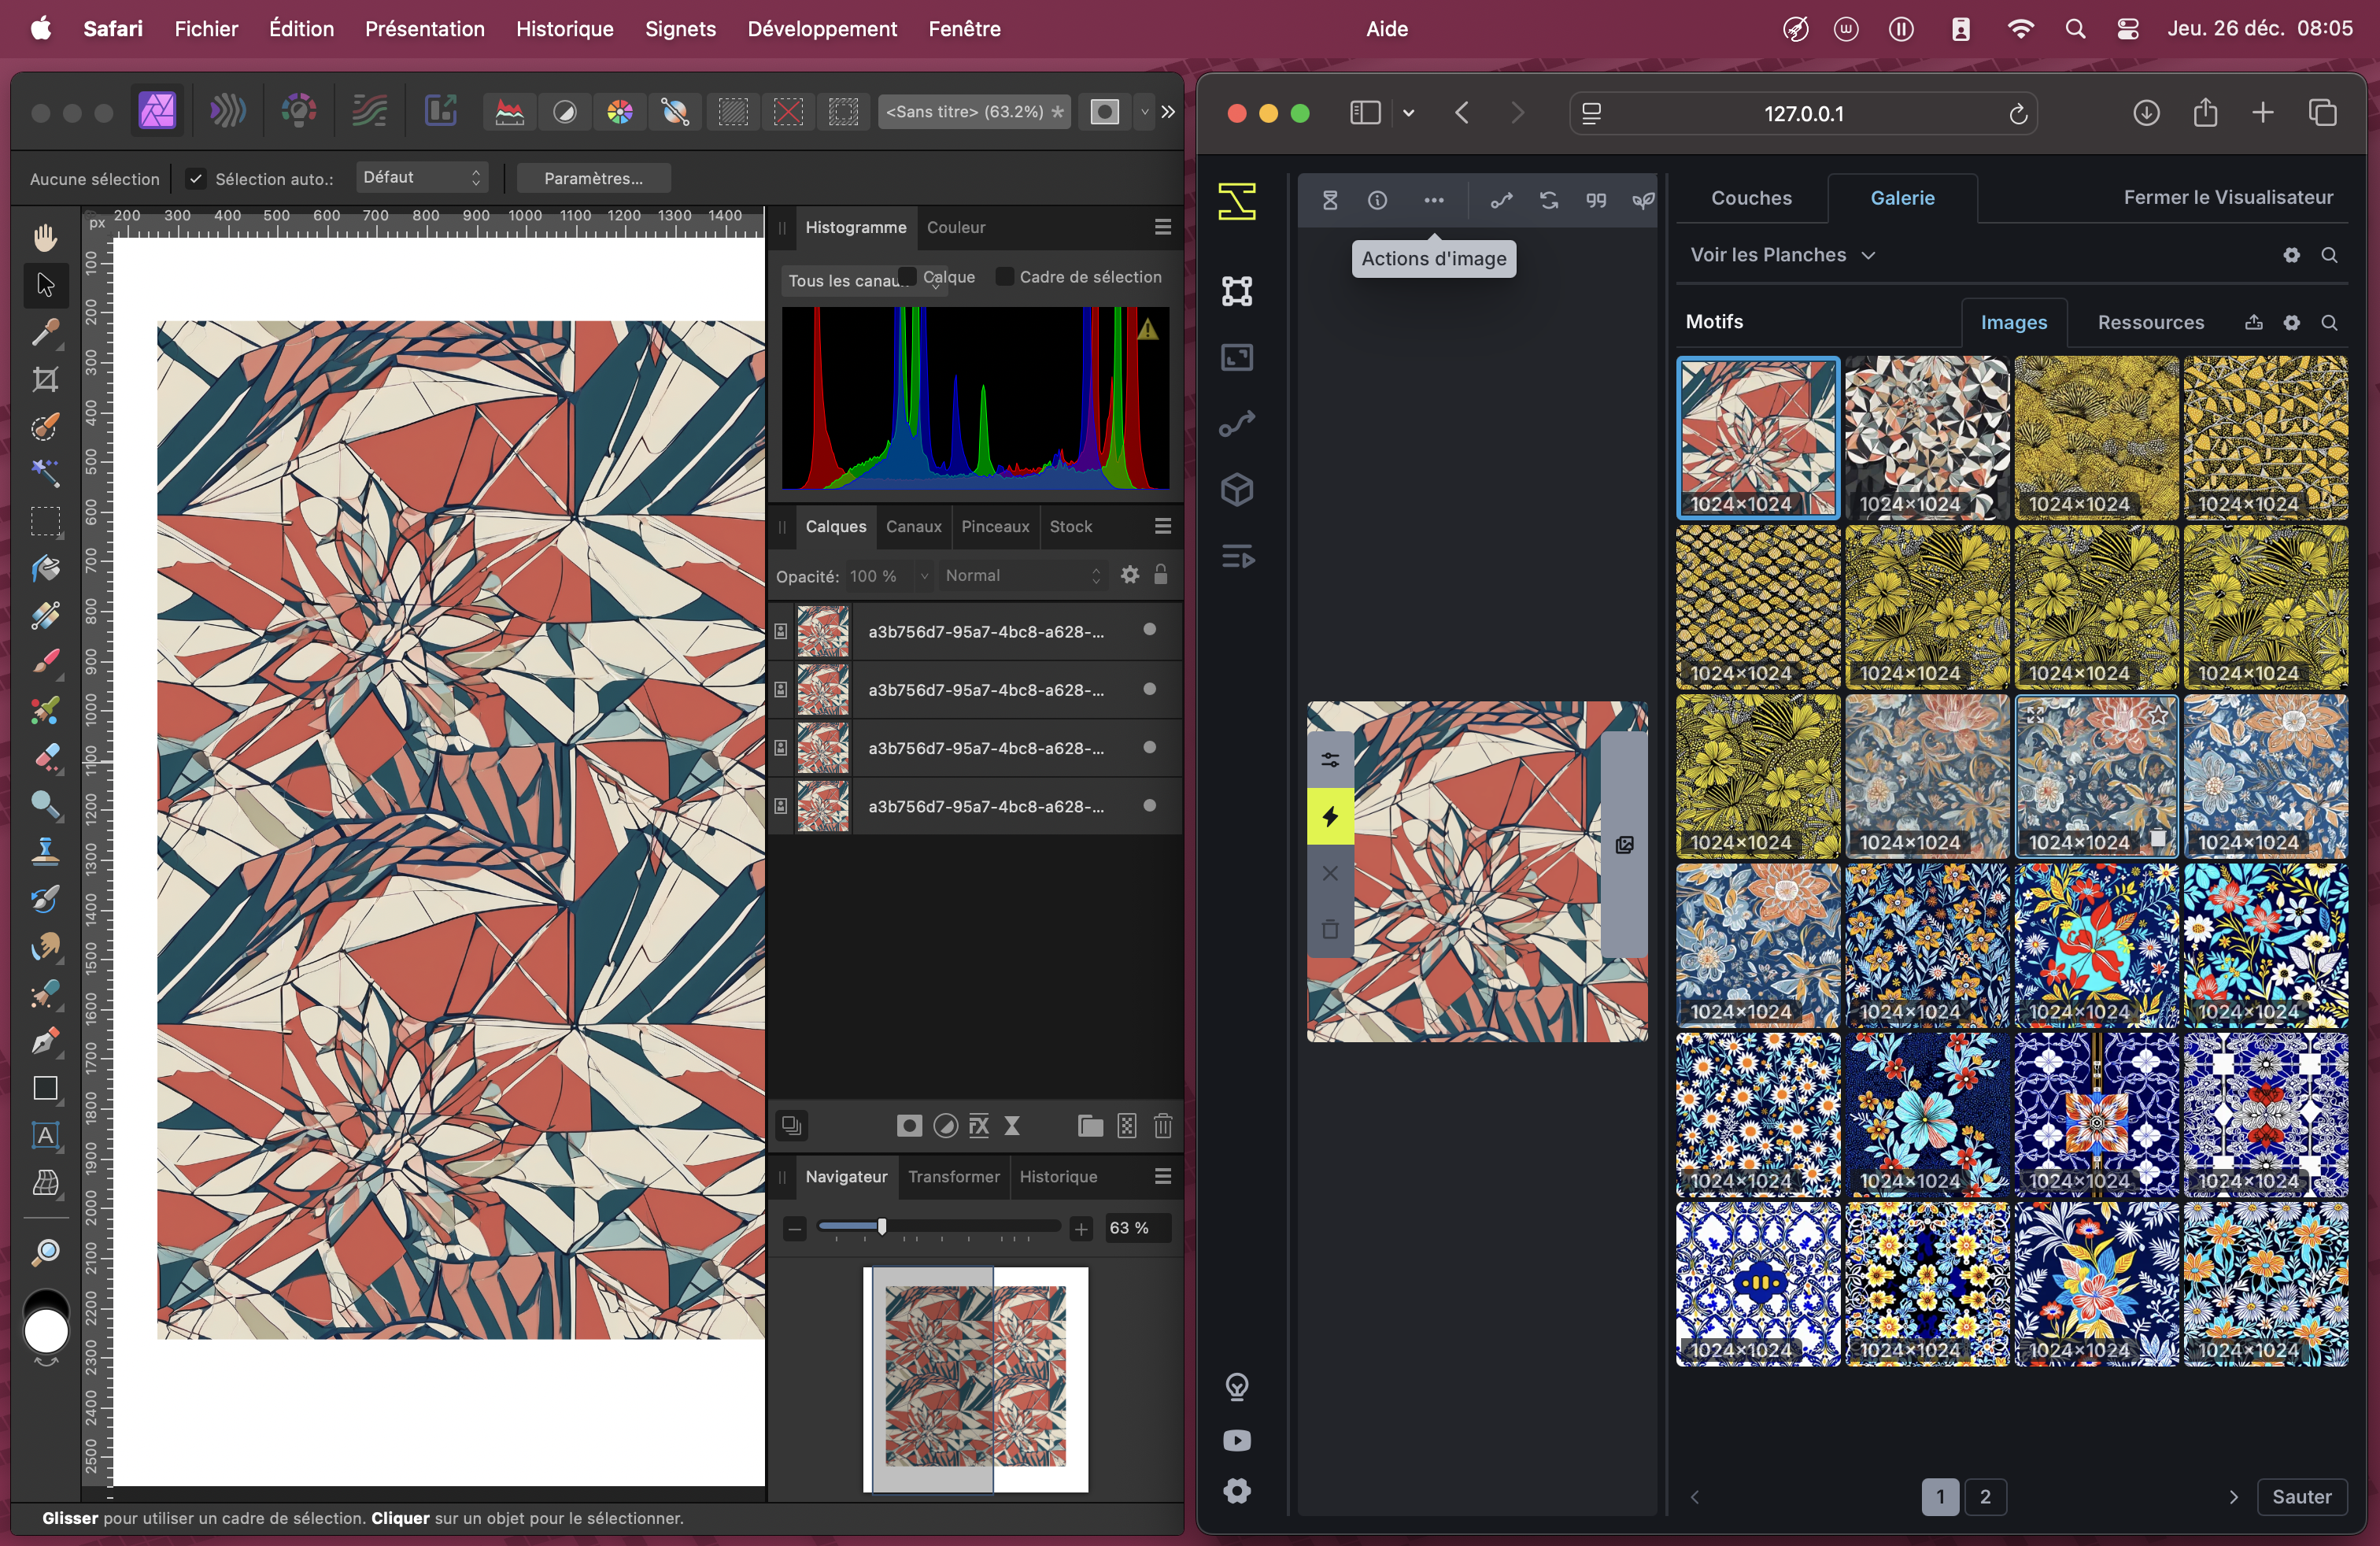Open the Opacité value dropdown arrow

[923, 576]
